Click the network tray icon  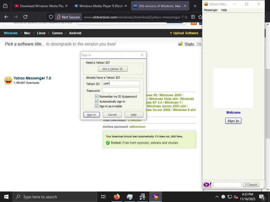(x=230, y=197)
